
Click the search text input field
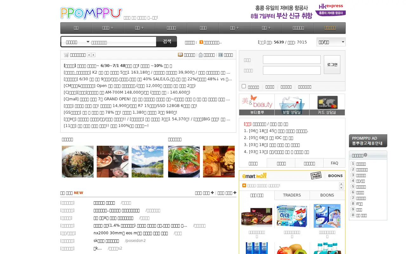click(x=123, y=42)
